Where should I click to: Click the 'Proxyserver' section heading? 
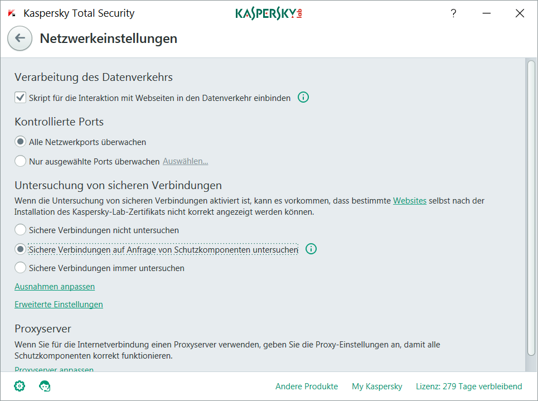[43, 328]
